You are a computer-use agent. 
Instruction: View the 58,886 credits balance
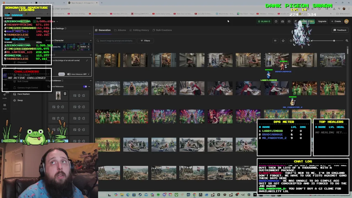pyautogui.click(x=264, y=21)
